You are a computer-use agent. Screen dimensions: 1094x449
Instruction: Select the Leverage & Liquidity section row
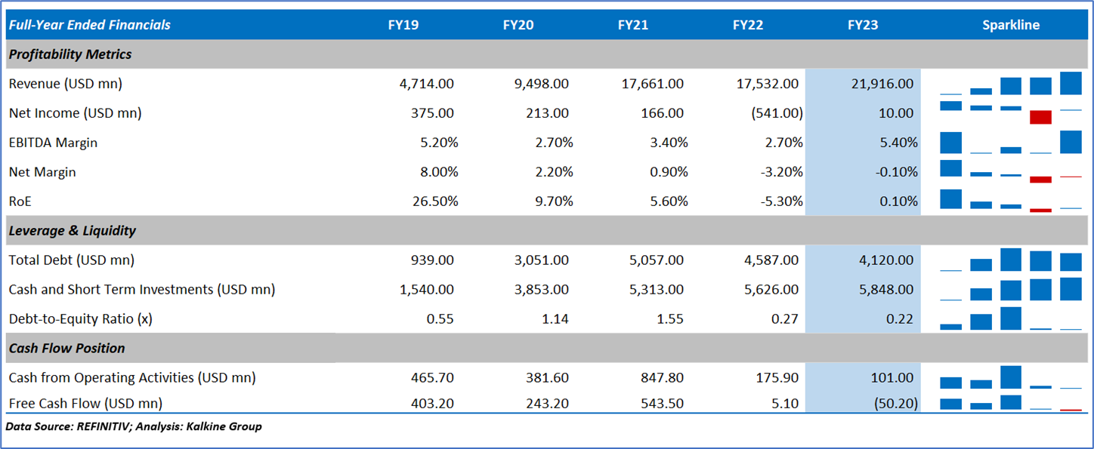[73, 230]
